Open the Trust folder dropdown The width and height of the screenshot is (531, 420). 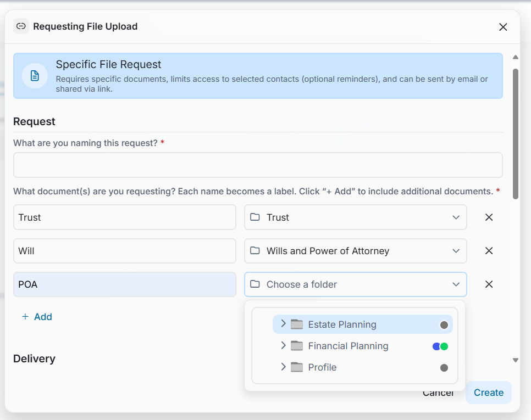coord(356,217)
